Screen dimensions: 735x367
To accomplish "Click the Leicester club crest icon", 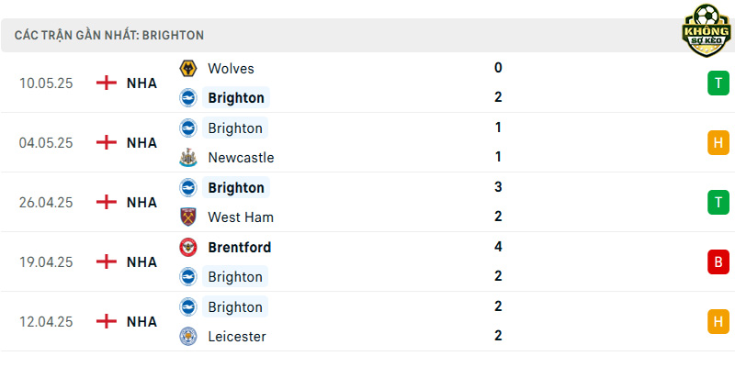I will [x=188, y=336].
